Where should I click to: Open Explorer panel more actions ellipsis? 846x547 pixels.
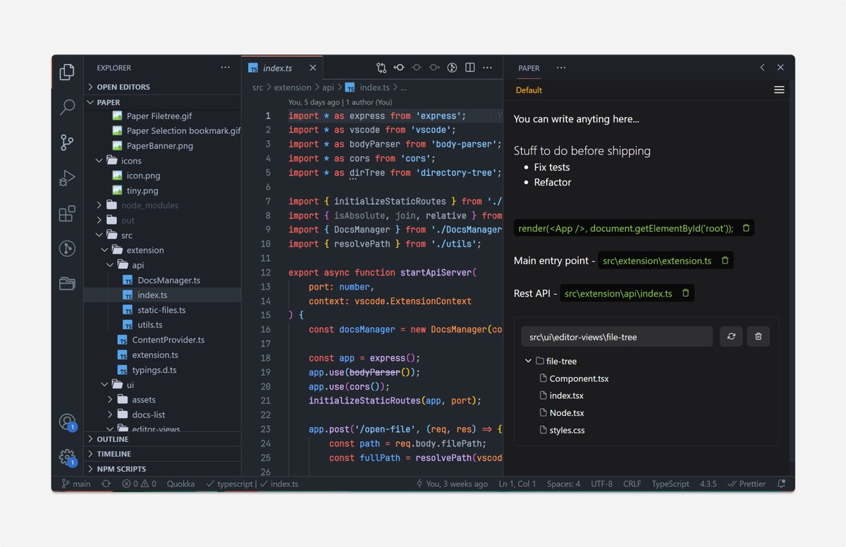226,68
